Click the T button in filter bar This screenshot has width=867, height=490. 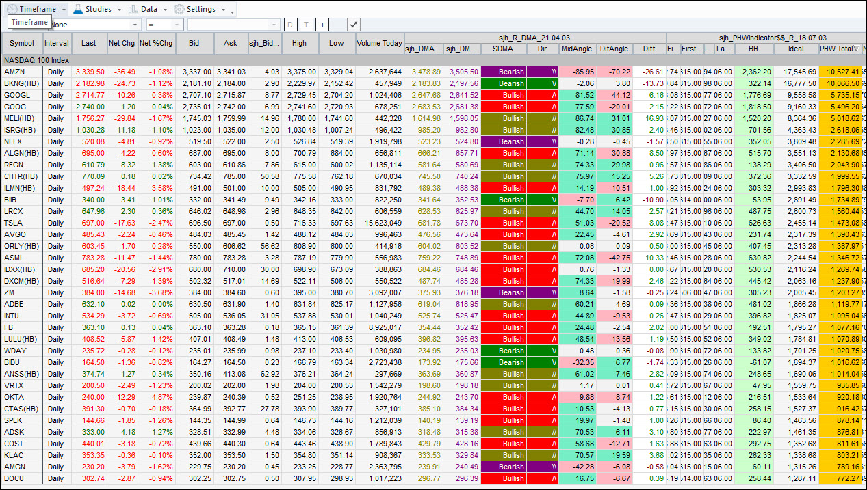[307, 25]
